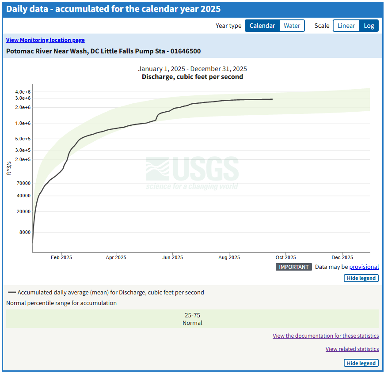Click the chart title Discharge, cubic feet per second
The image size is (384, 373).
click(192, 75)
